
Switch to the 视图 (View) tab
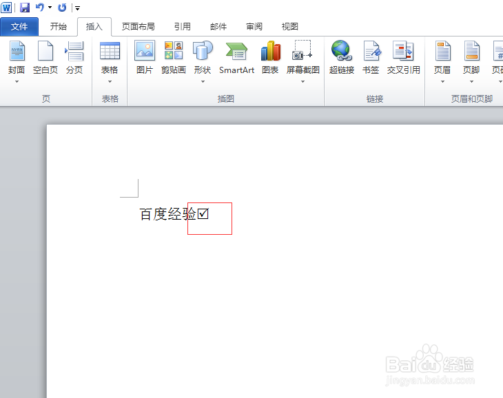click(290, 26)
